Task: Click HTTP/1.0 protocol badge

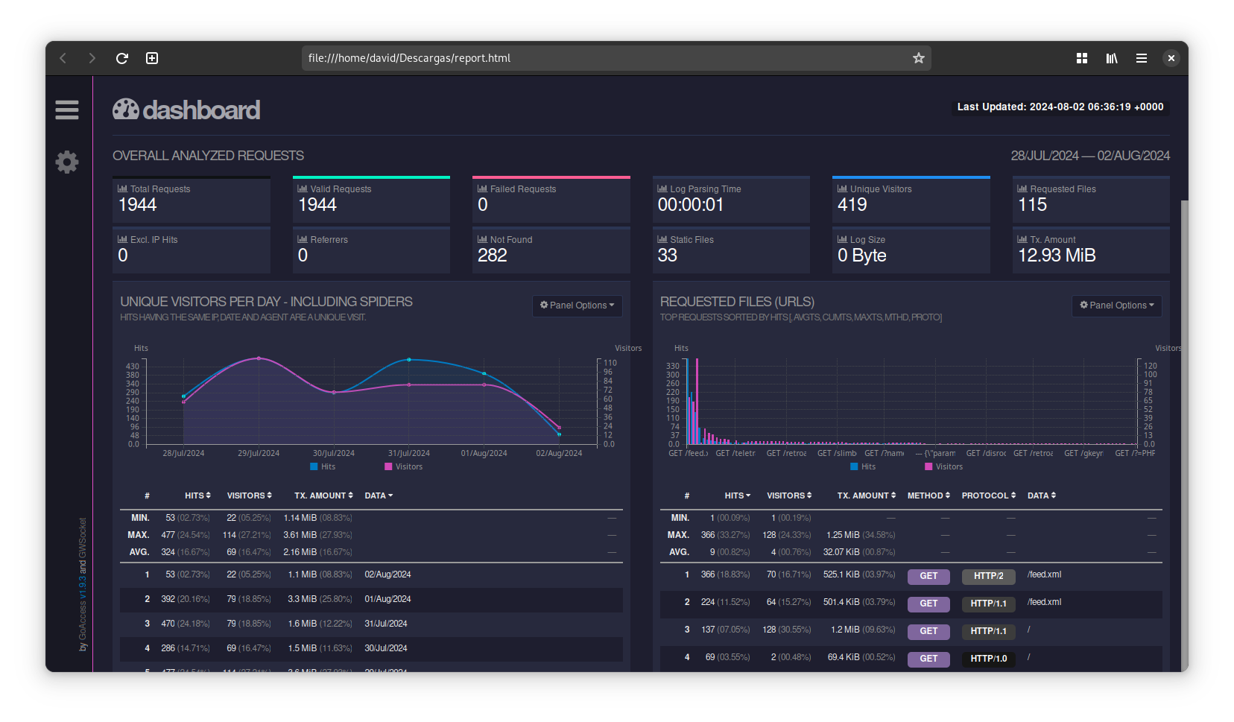Action: point(988,659)
